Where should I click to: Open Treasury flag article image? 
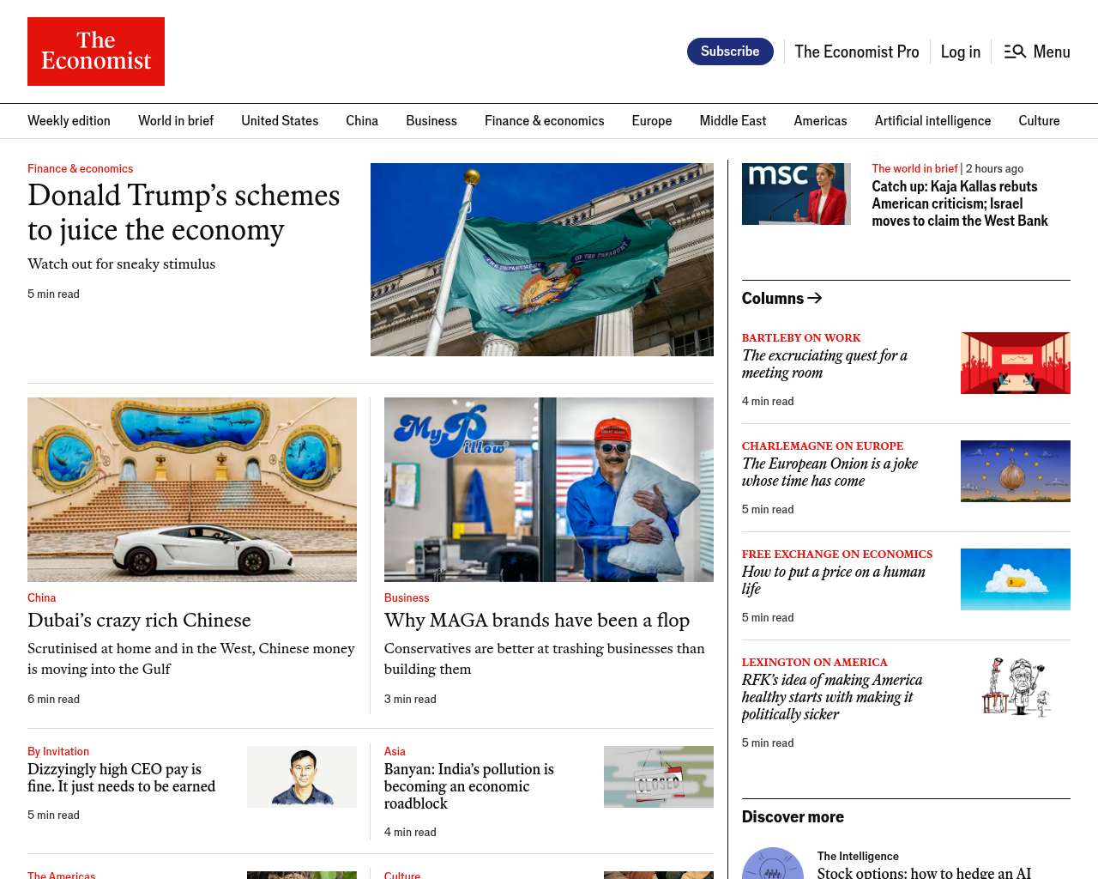coord(542,259)
